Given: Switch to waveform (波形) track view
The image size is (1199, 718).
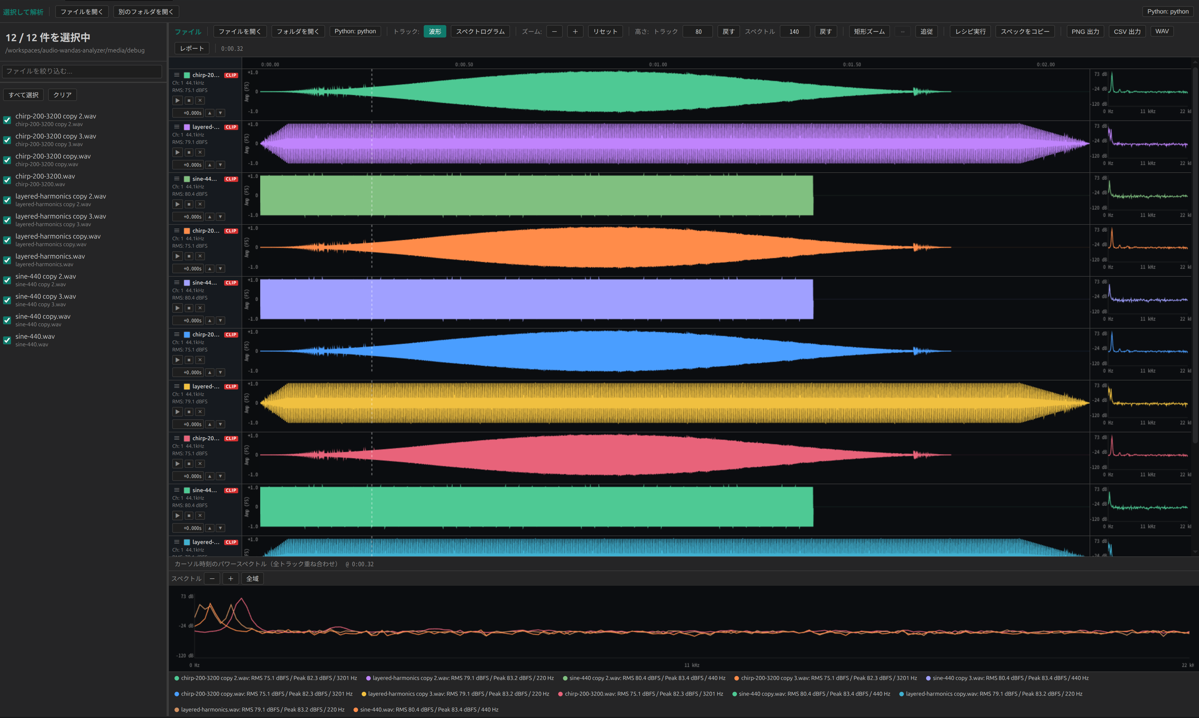Looking at the screenshot, I should tap(435, 32).
